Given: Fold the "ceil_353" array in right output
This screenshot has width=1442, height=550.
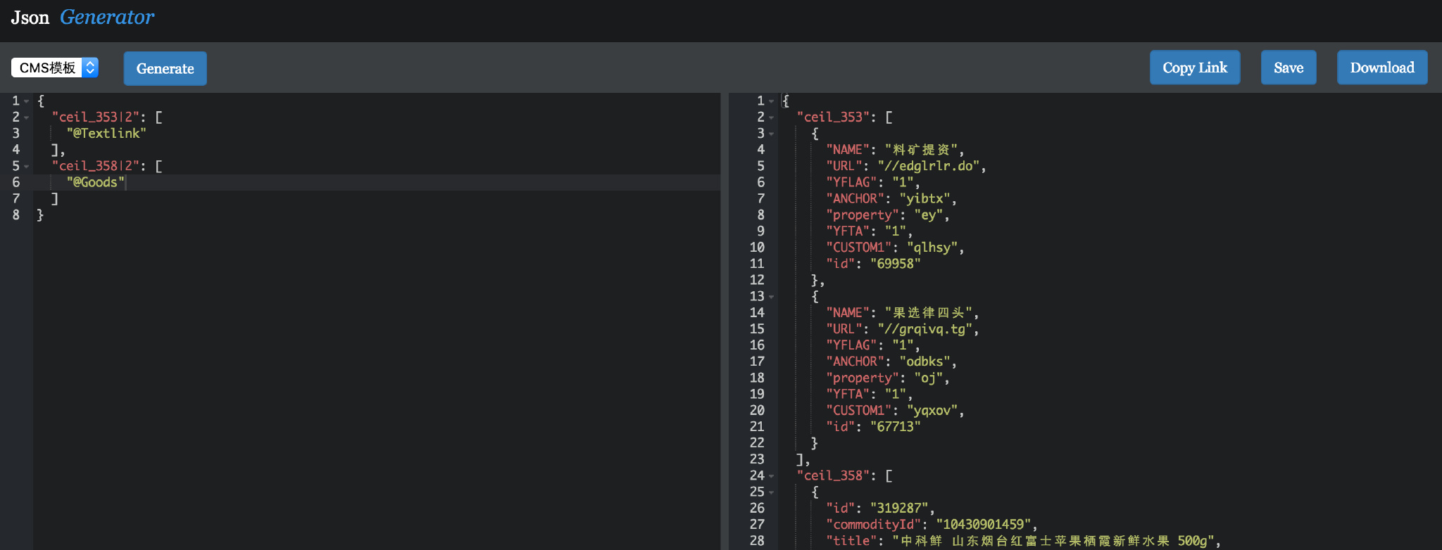Looking at the screenshot, I should tap(771, 117).
